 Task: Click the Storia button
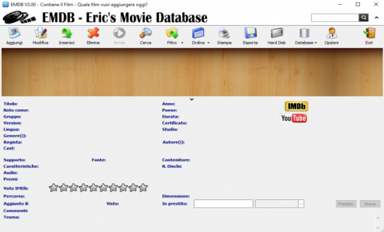(370, 204)
